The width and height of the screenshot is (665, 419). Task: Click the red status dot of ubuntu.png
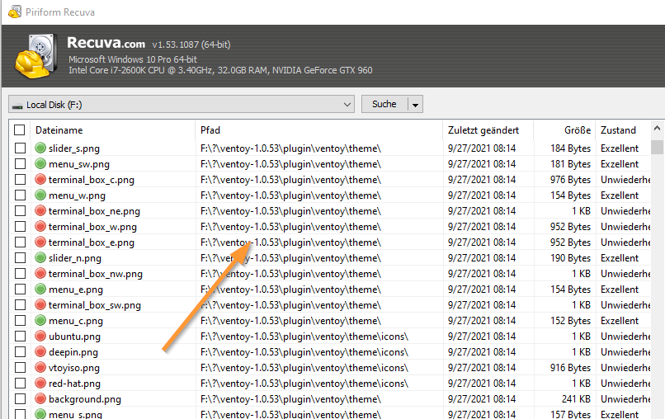40,337
